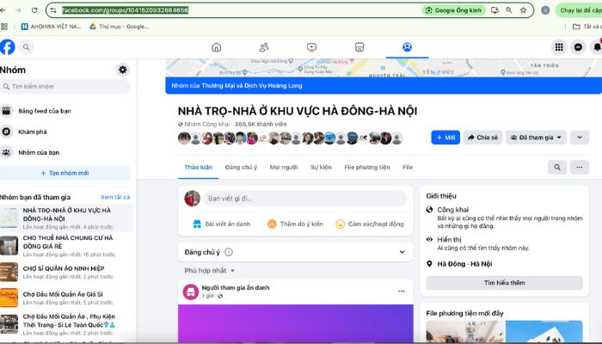Image resolution: width=602 pixels, height=344 pixels.
Task: Open the File phương tiện tab
Action: [x=367, y=168]
